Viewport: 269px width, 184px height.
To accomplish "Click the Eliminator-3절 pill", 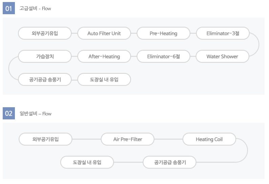I will point(223,33).
